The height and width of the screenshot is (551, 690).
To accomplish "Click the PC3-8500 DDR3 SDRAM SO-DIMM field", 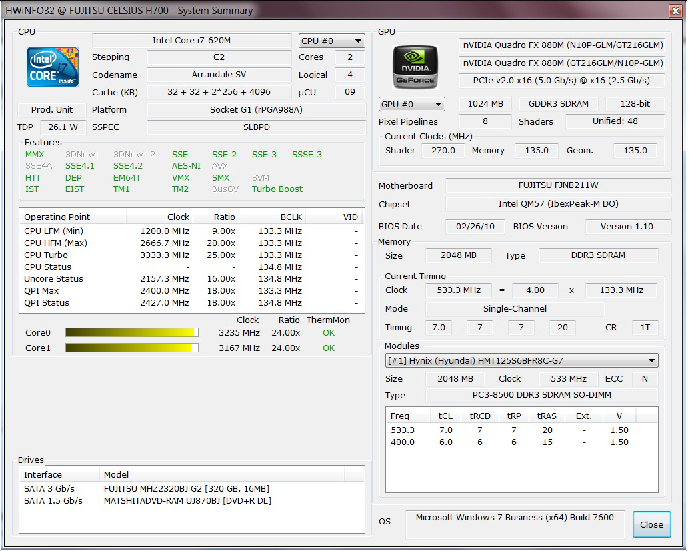I will 542,395.
